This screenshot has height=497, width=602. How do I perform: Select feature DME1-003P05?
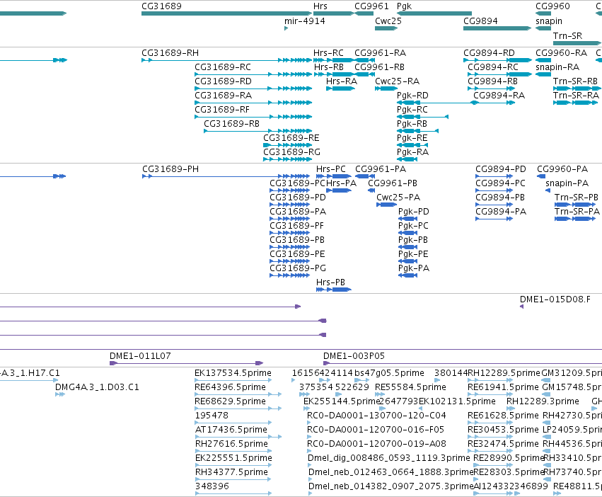click(x=463, y=363)
